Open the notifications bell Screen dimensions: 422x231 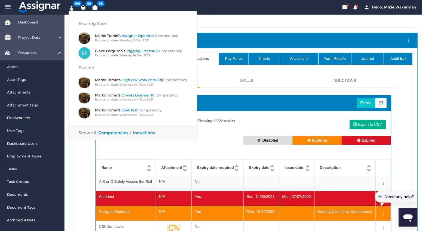click(x=355, y=7)
